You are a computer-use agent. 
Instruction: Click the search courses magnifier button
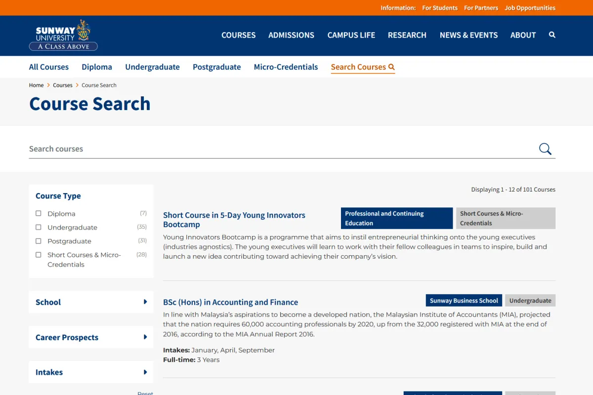(x=545, y=149)
